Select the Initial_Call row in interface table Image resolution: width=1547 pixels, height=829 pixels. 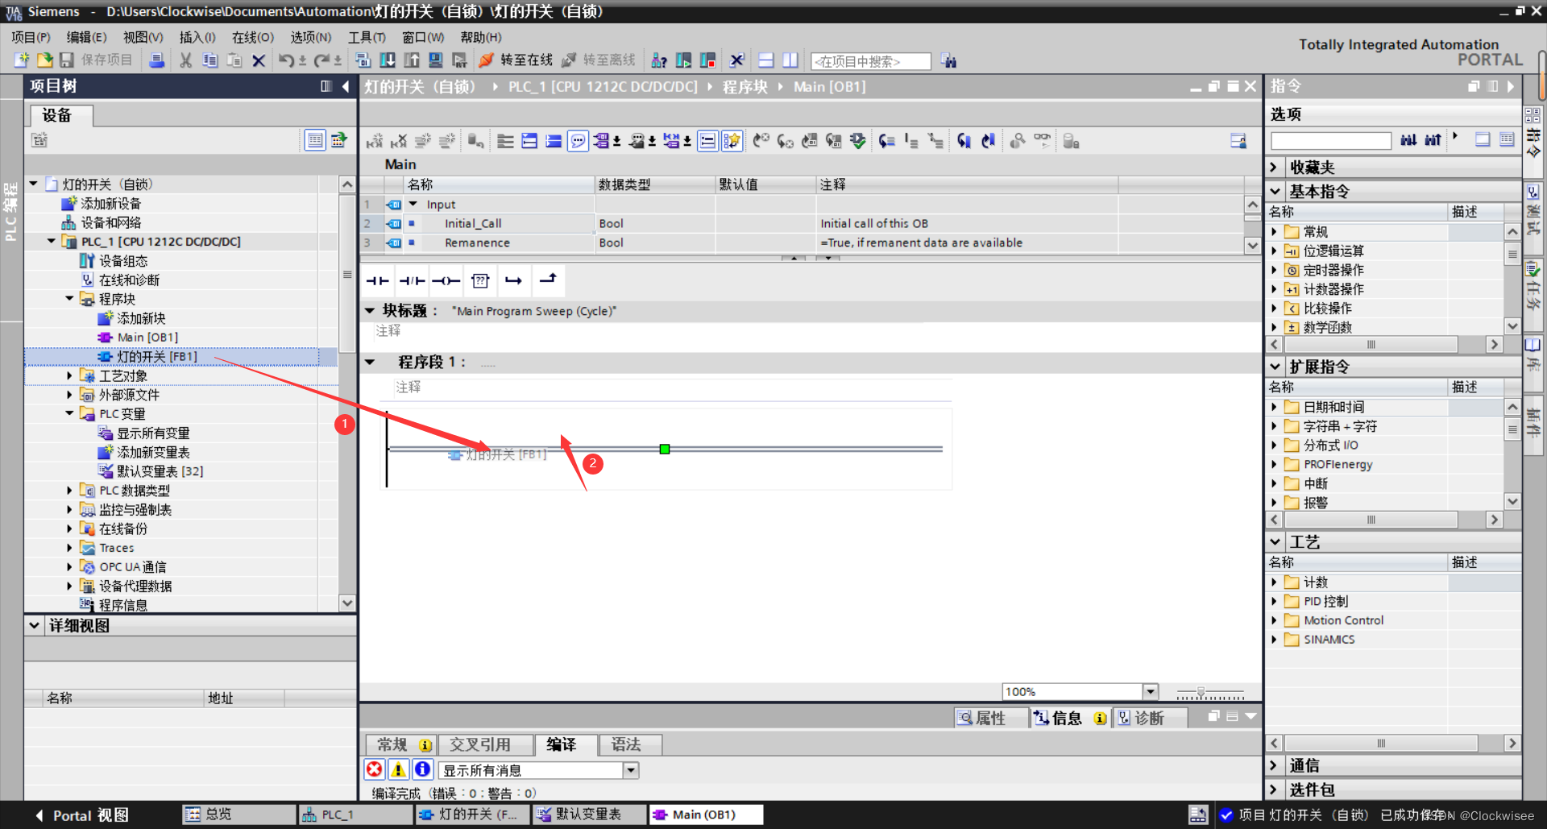803,223
